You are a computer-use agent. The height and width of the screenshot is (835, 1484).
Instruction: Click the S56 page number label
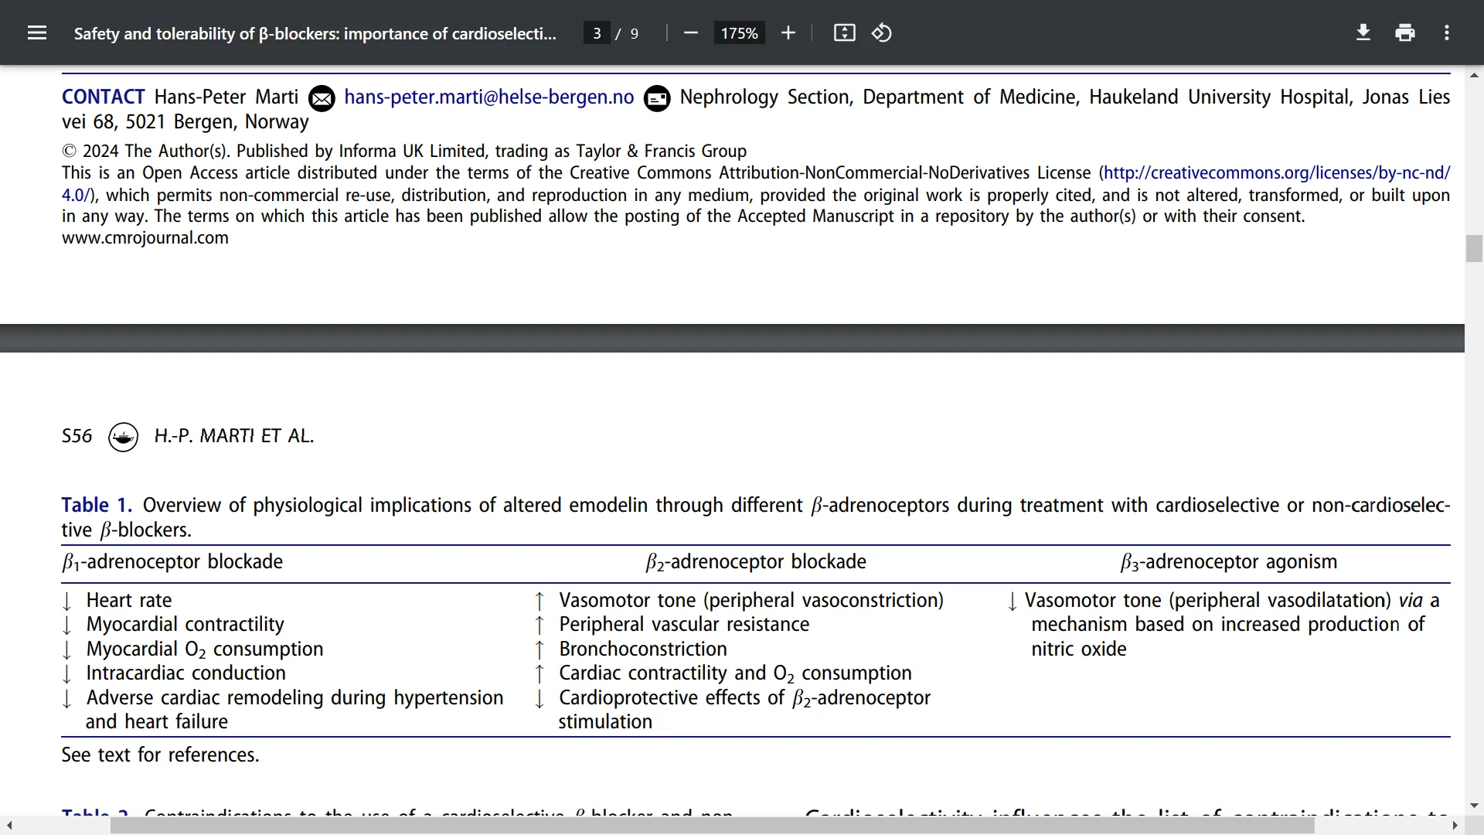[x=77, y=436]
